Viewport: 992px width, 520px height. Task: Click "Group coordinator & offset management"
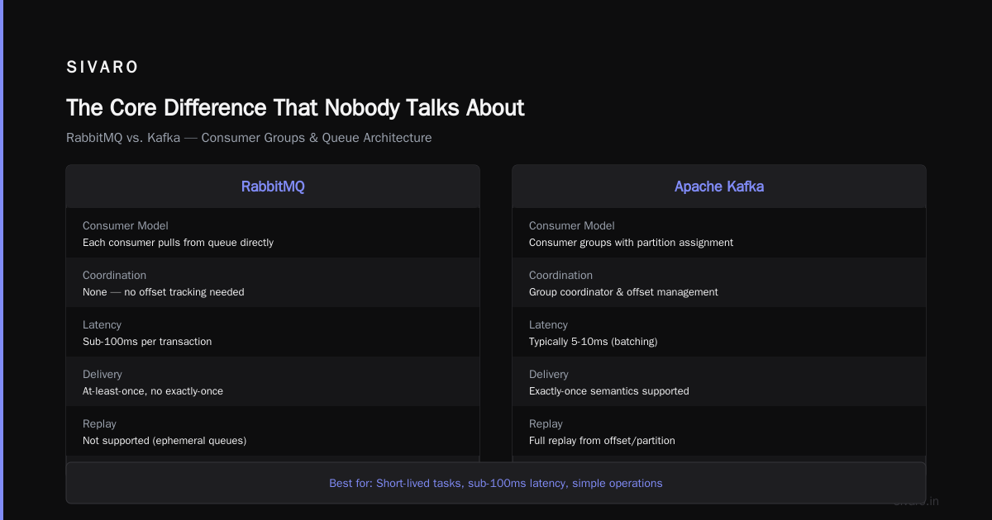coord(623,292)
